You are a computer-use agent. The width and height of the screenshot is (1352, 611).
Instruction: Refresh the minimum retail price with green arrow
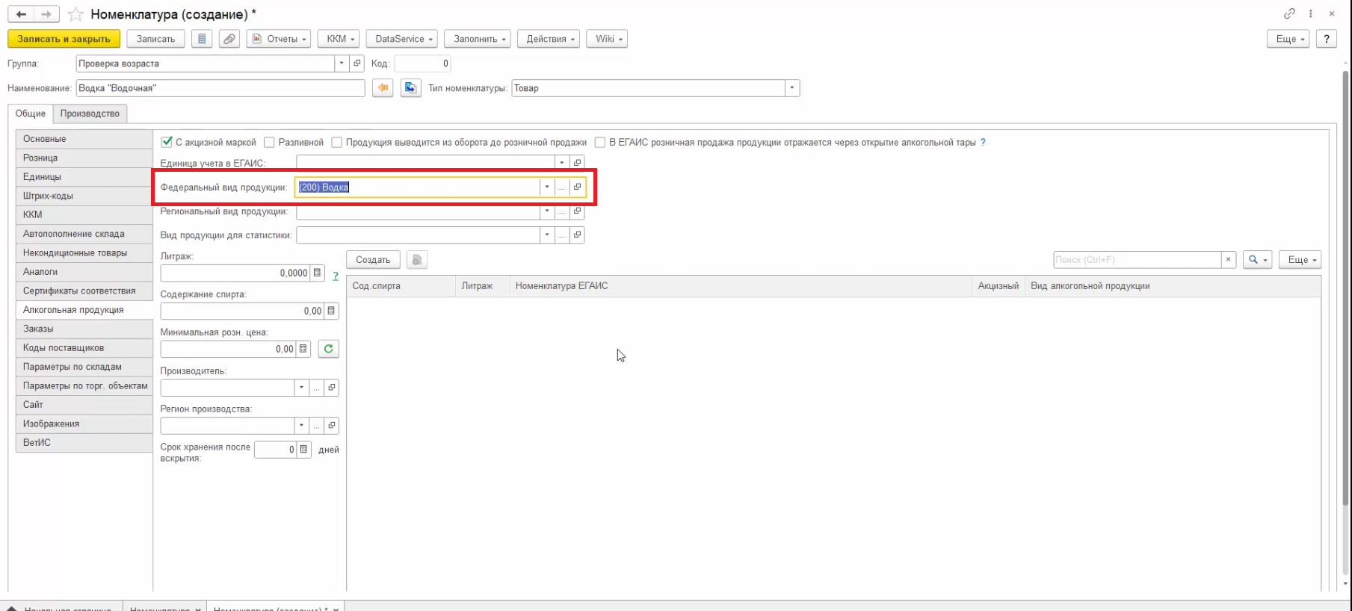pyautogui.click(x=328, y=349)
